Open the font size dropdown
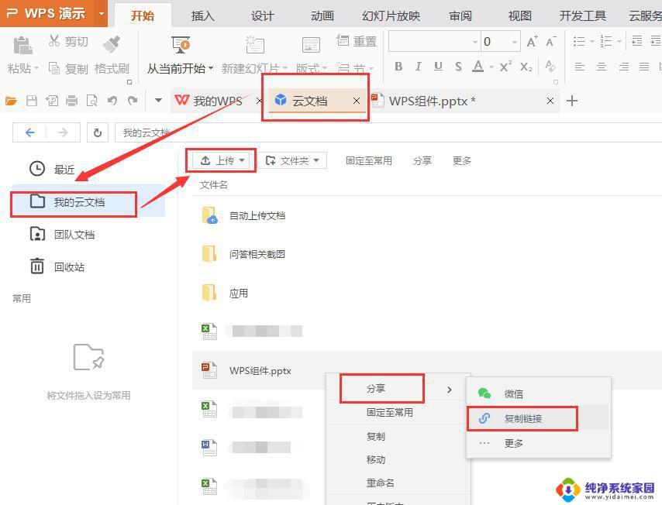The image size is (662, 505). point(515,42)
